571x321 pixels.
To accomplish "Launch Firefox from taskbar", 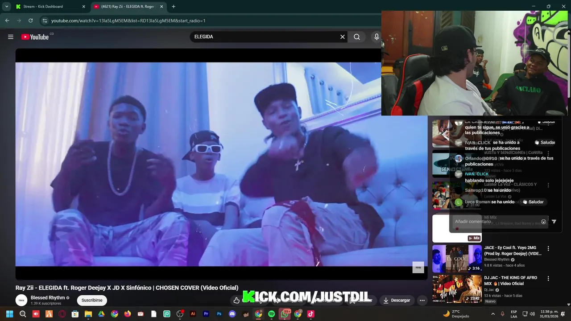I will point(128,314).
